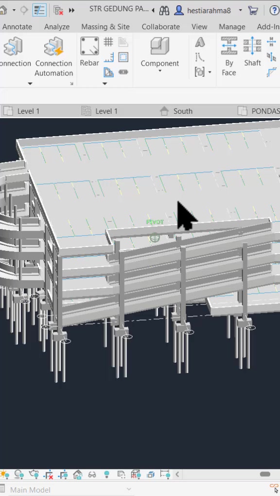Open the home icon dropdown arrow
Viewport: 280px width, 496px height.
(x=14, y=10)
